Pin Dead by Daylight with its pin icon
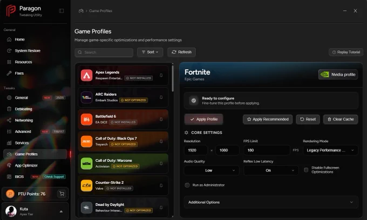 [x=161, y=208]
